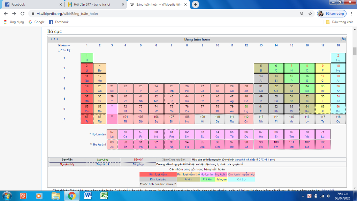Open Microsoft Word from the taskbar

pos(88,196)
